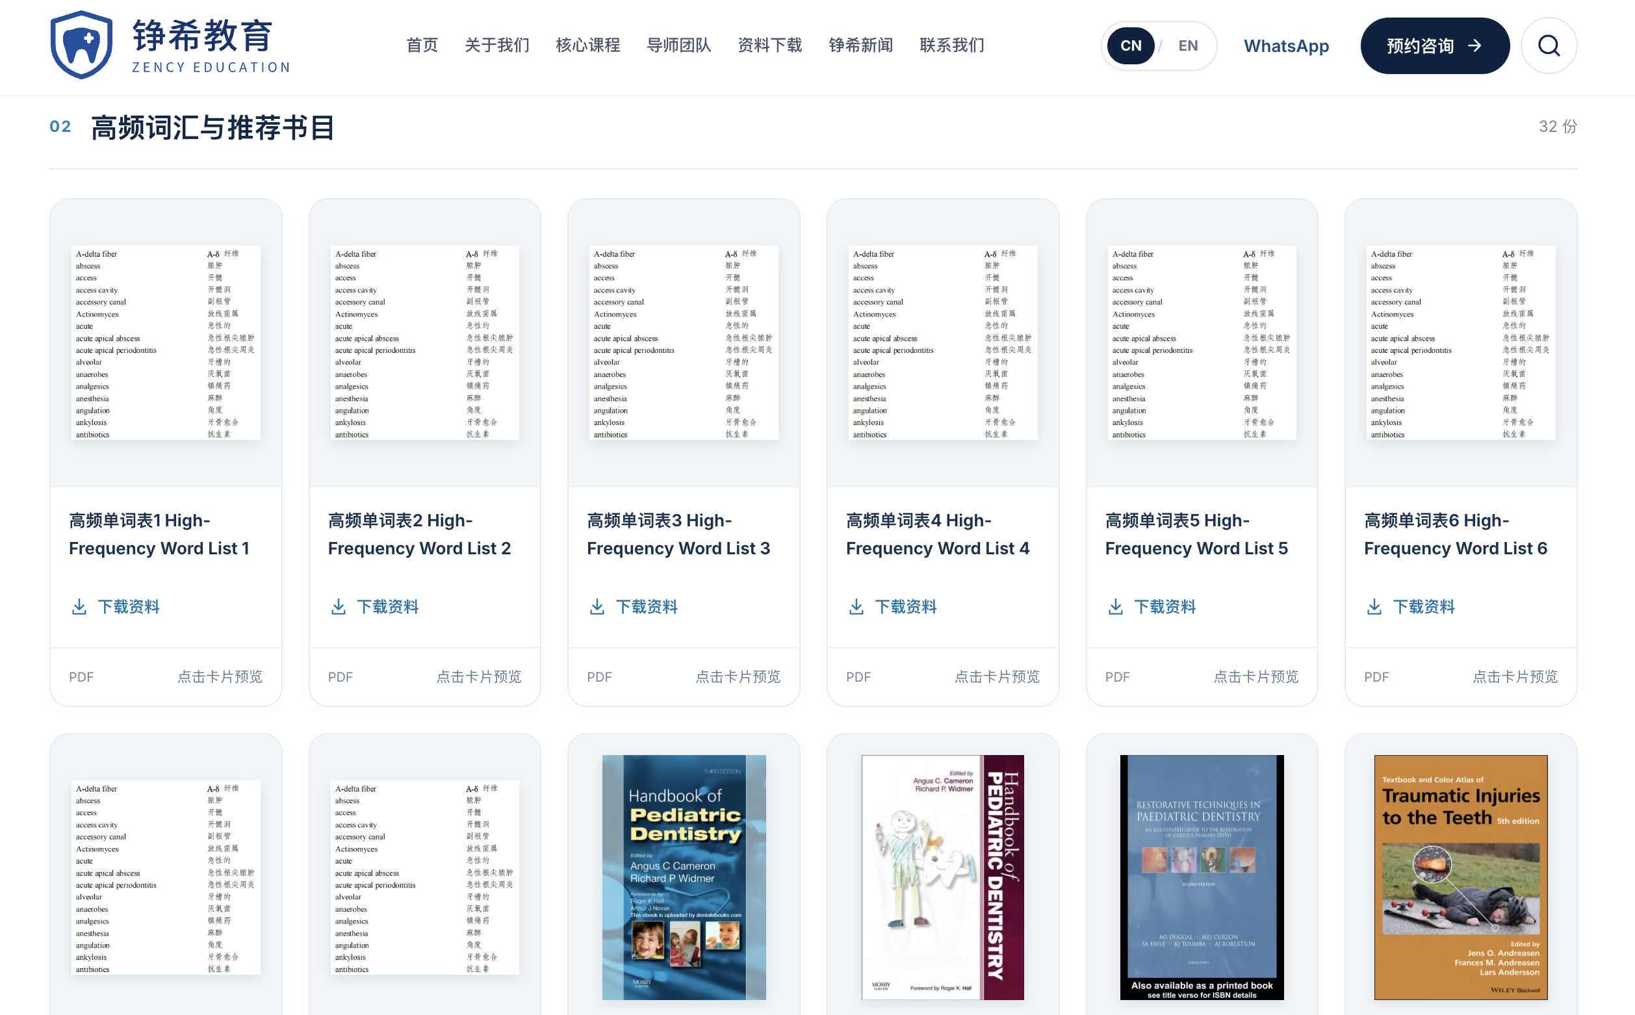Click download icon for Word List 1

point(79,607)
